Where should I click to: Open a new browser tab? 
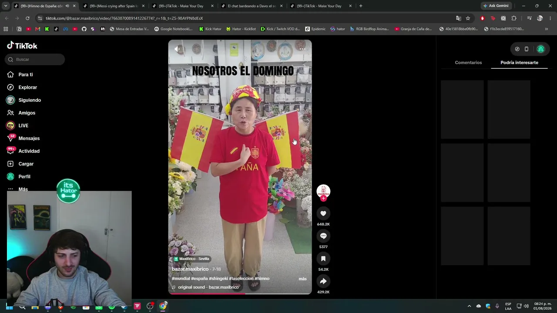[x=361, y=6]
